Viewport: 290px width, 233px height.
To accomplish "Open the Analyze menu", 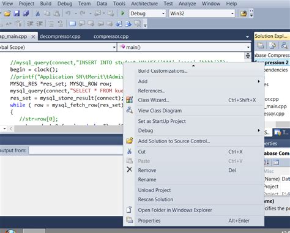I will click(187, 4).
